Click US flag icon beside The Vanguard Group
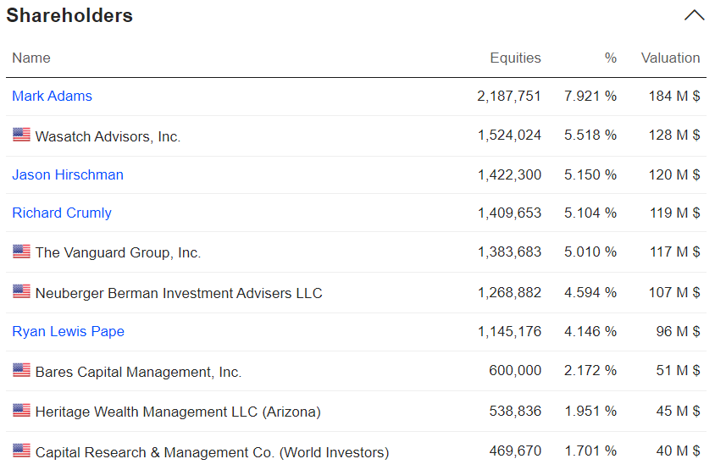This screenshot has width=715, height=470. [21, 252]
